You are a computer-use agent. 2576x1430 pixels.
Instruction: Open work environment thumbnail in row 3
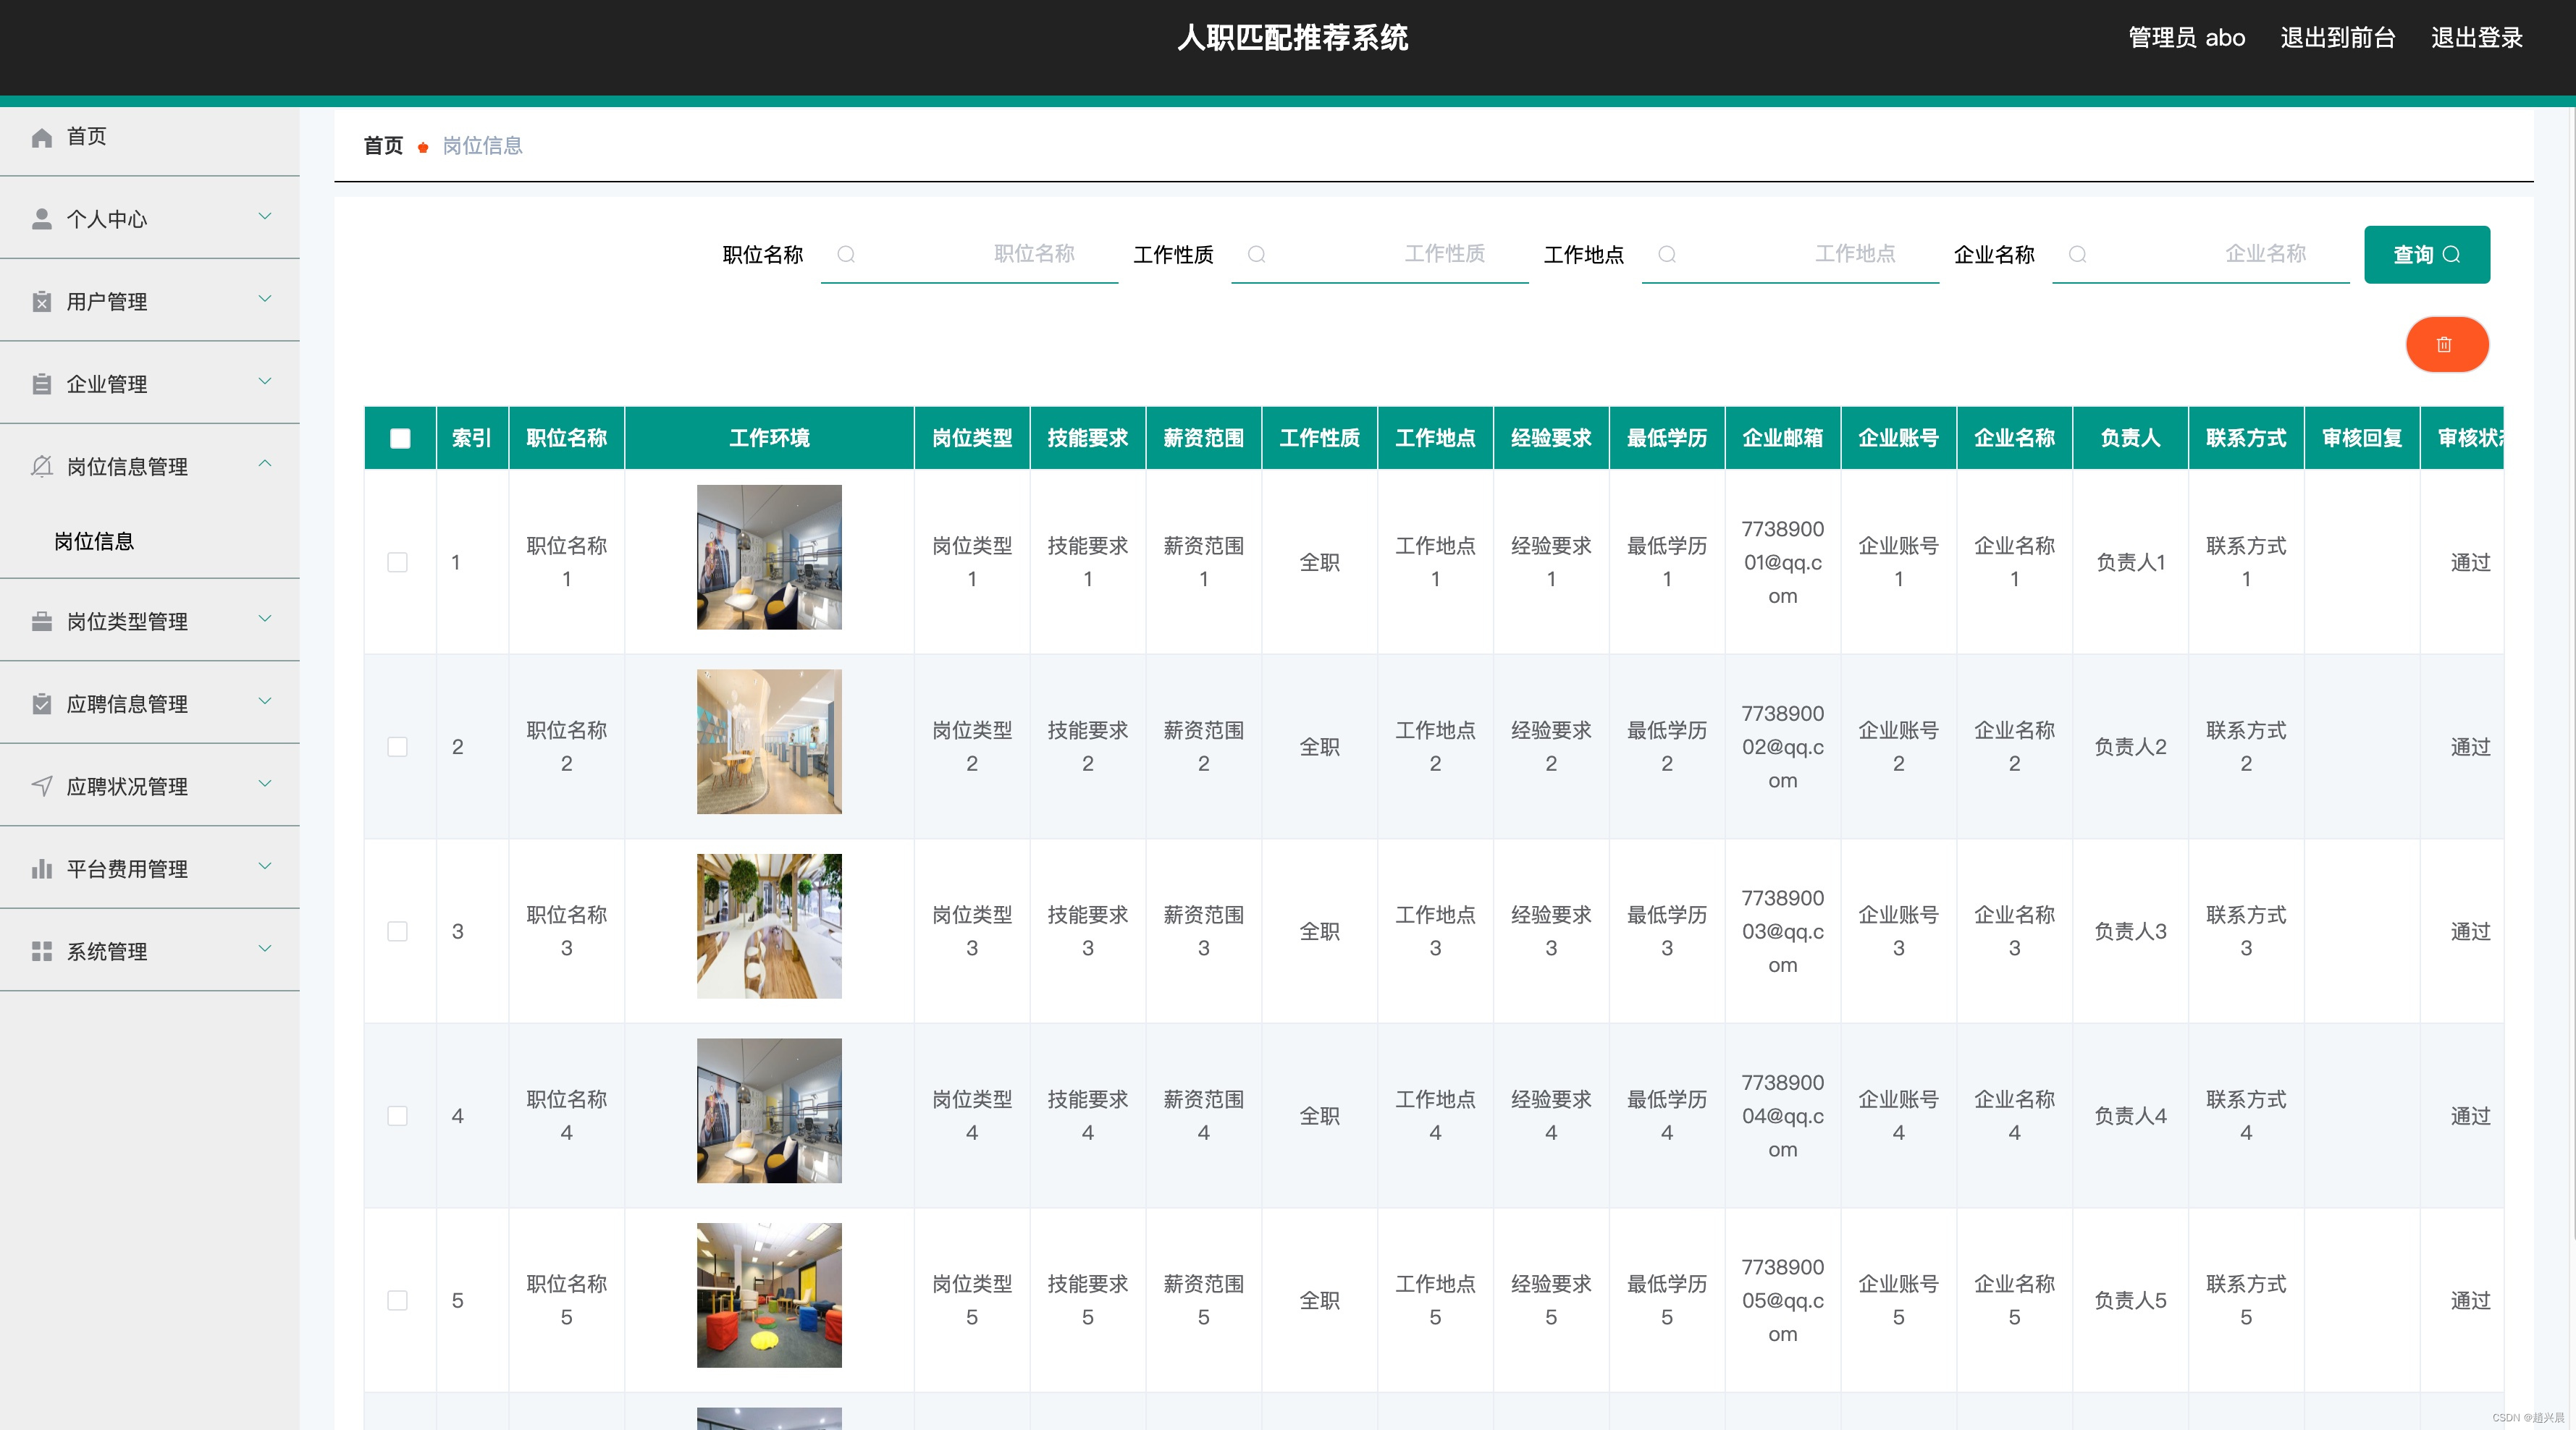pos(769,926)
